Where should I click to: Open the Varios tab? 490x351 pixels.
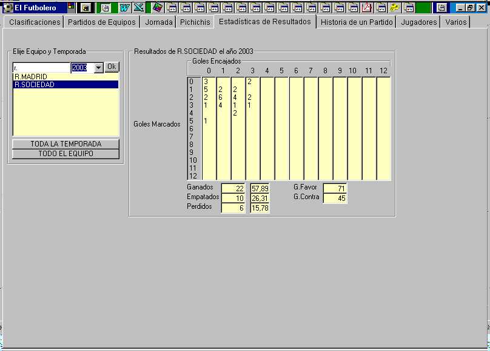click(x=455, y=22)
